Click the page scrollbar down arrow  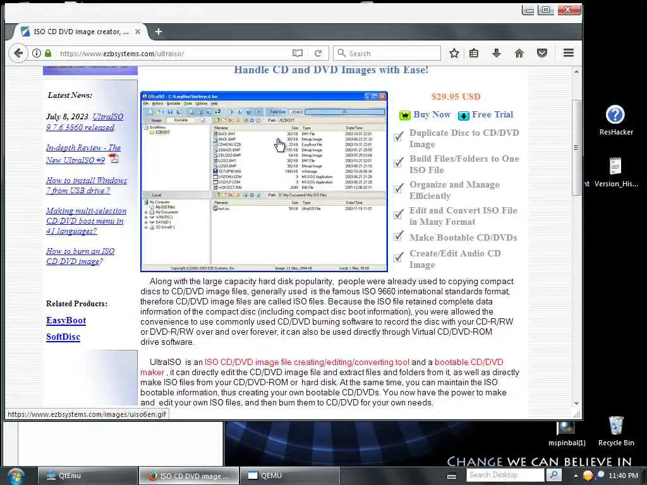click(576, 404)
